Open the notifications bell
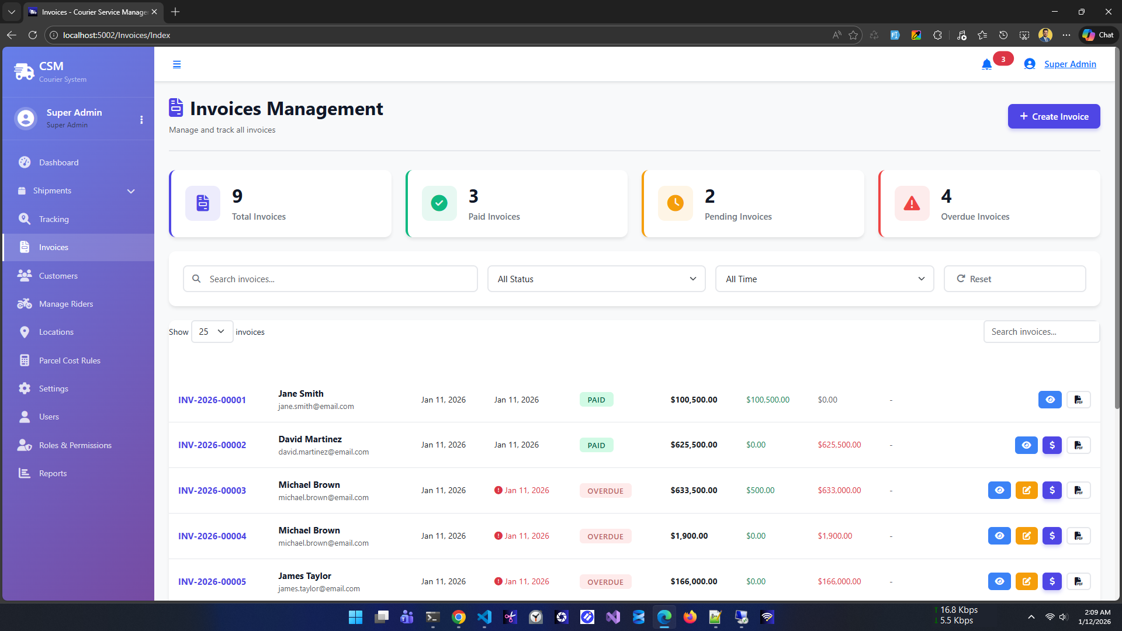1122x631 pixels. [986, 64]
